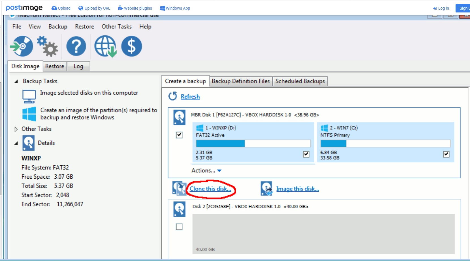Click the dollar sign purchase icon
The width and height of the screenshot is (470, 261).
click(132, 46)
